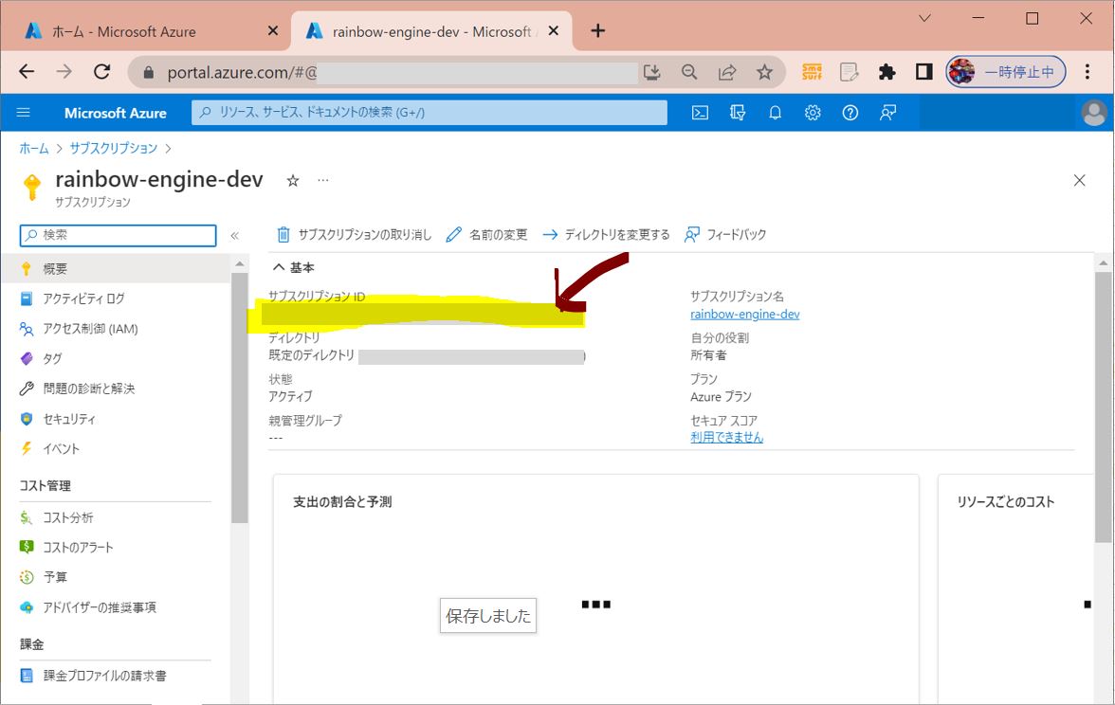
Task: Click the user account avatar
Action: 1093,113
